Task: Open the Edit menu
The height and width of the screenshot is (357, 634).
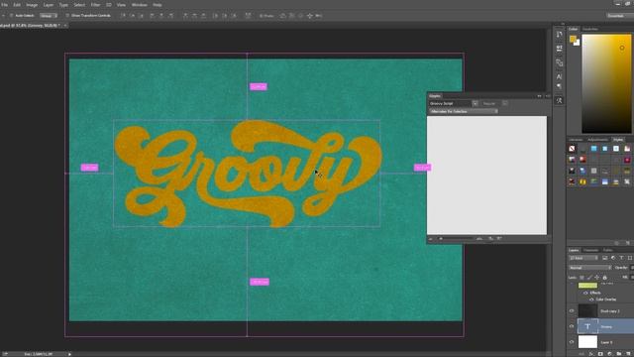Action: click(x=17, y=5)
